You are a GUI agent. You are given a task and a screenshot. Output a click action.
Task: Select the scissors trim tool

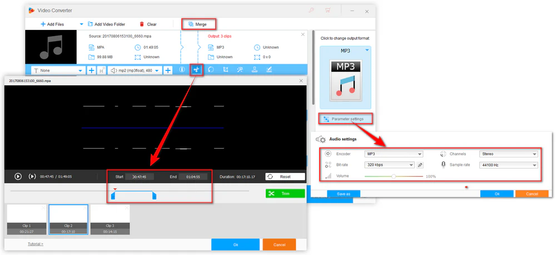coord(196,70)
